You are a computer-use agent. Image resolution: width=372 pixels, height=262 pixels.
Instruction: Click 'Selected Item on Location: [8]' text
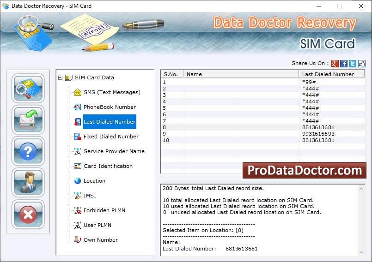(203, 230)
